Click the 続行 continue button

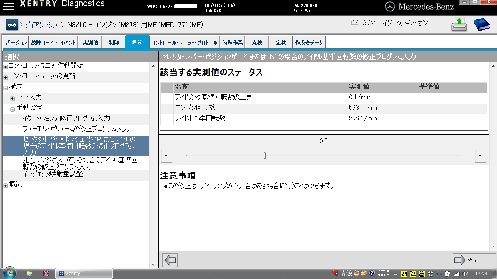click(474, 260)
